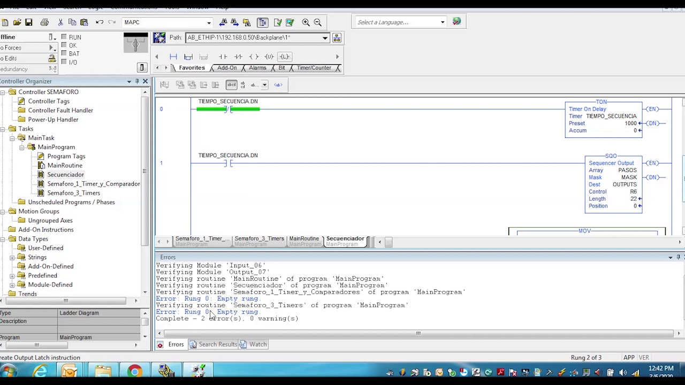Image resolution: width=685 pixels, height=385 pixels.
Task: Open the Windows Start menu
Action: pyautogui.click(x=8, y=371)
